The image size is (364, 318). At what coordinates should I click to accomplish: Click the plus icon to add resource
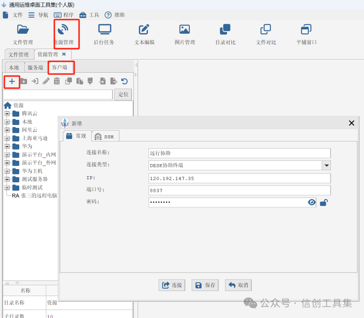[x=12, y=81]
